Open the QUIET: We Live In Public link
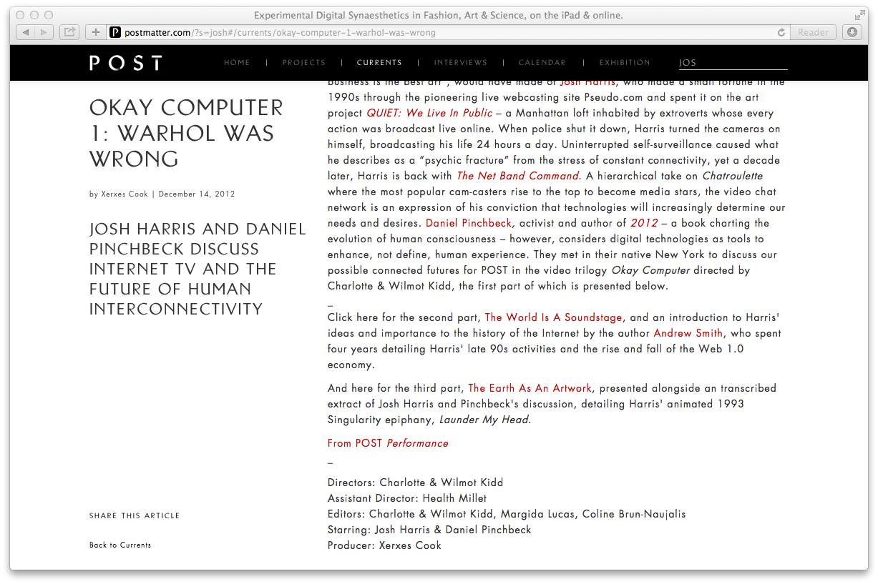878x584 pixels. (x=429, y=113)
